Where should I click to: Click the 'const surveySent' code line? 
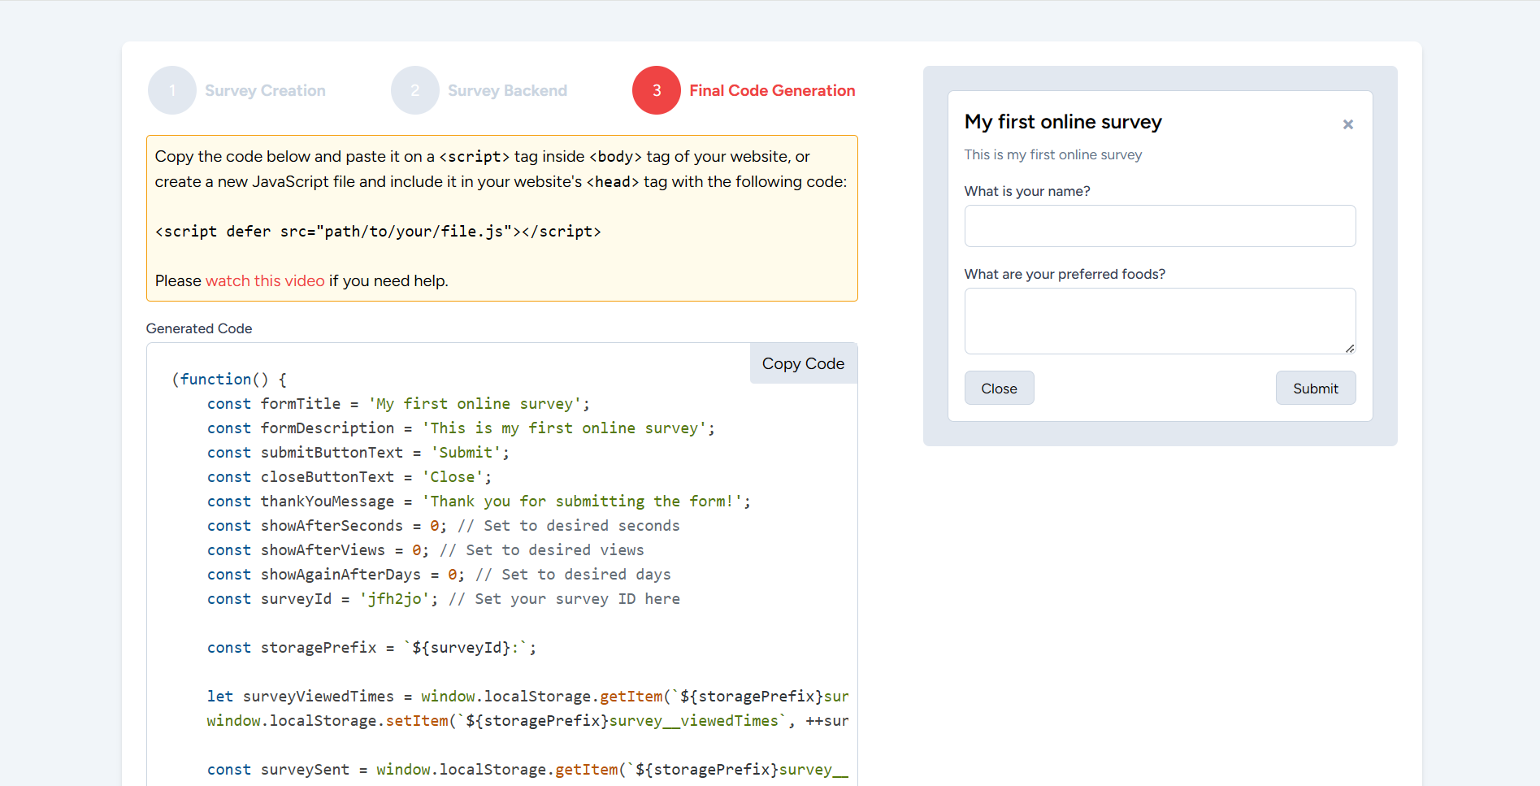pyautogui.click(x=527, y=770)
